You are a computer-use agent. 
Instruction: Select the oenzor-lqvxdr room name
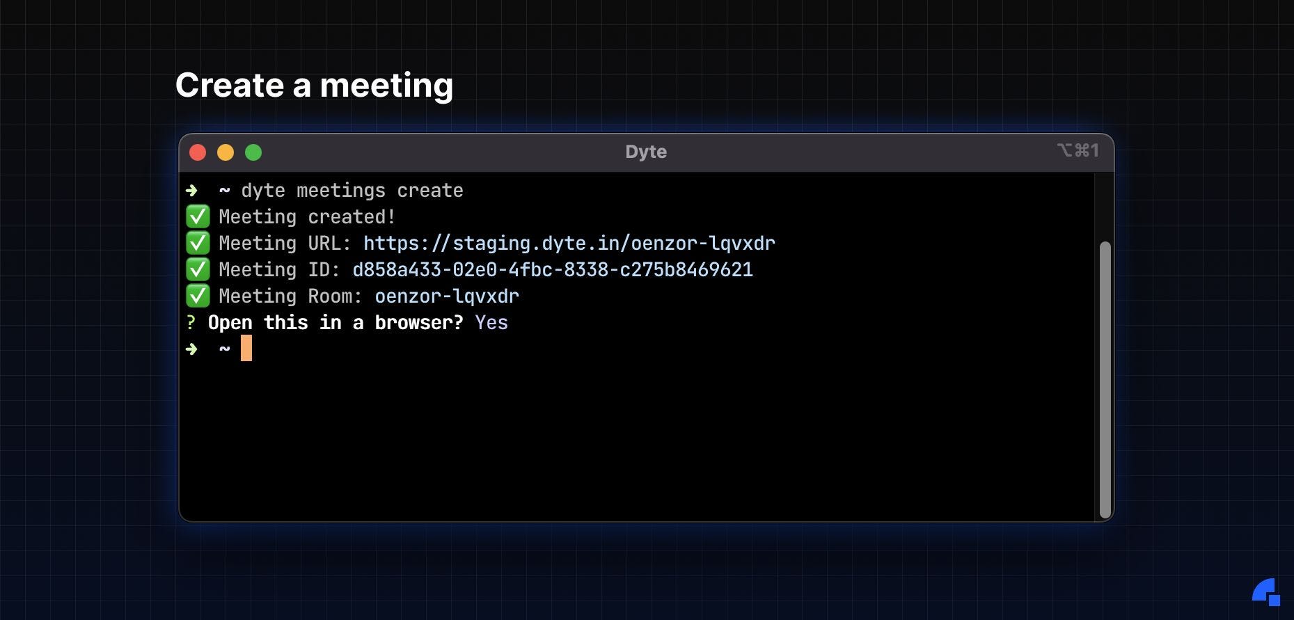[x=447, y=296]
